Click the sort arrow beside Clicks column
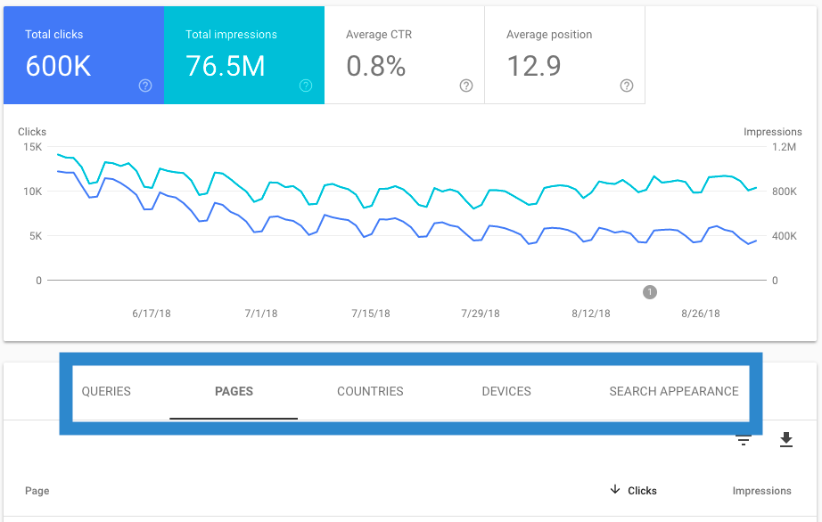This screenshot has height=522, width=822. pos(614,490)
